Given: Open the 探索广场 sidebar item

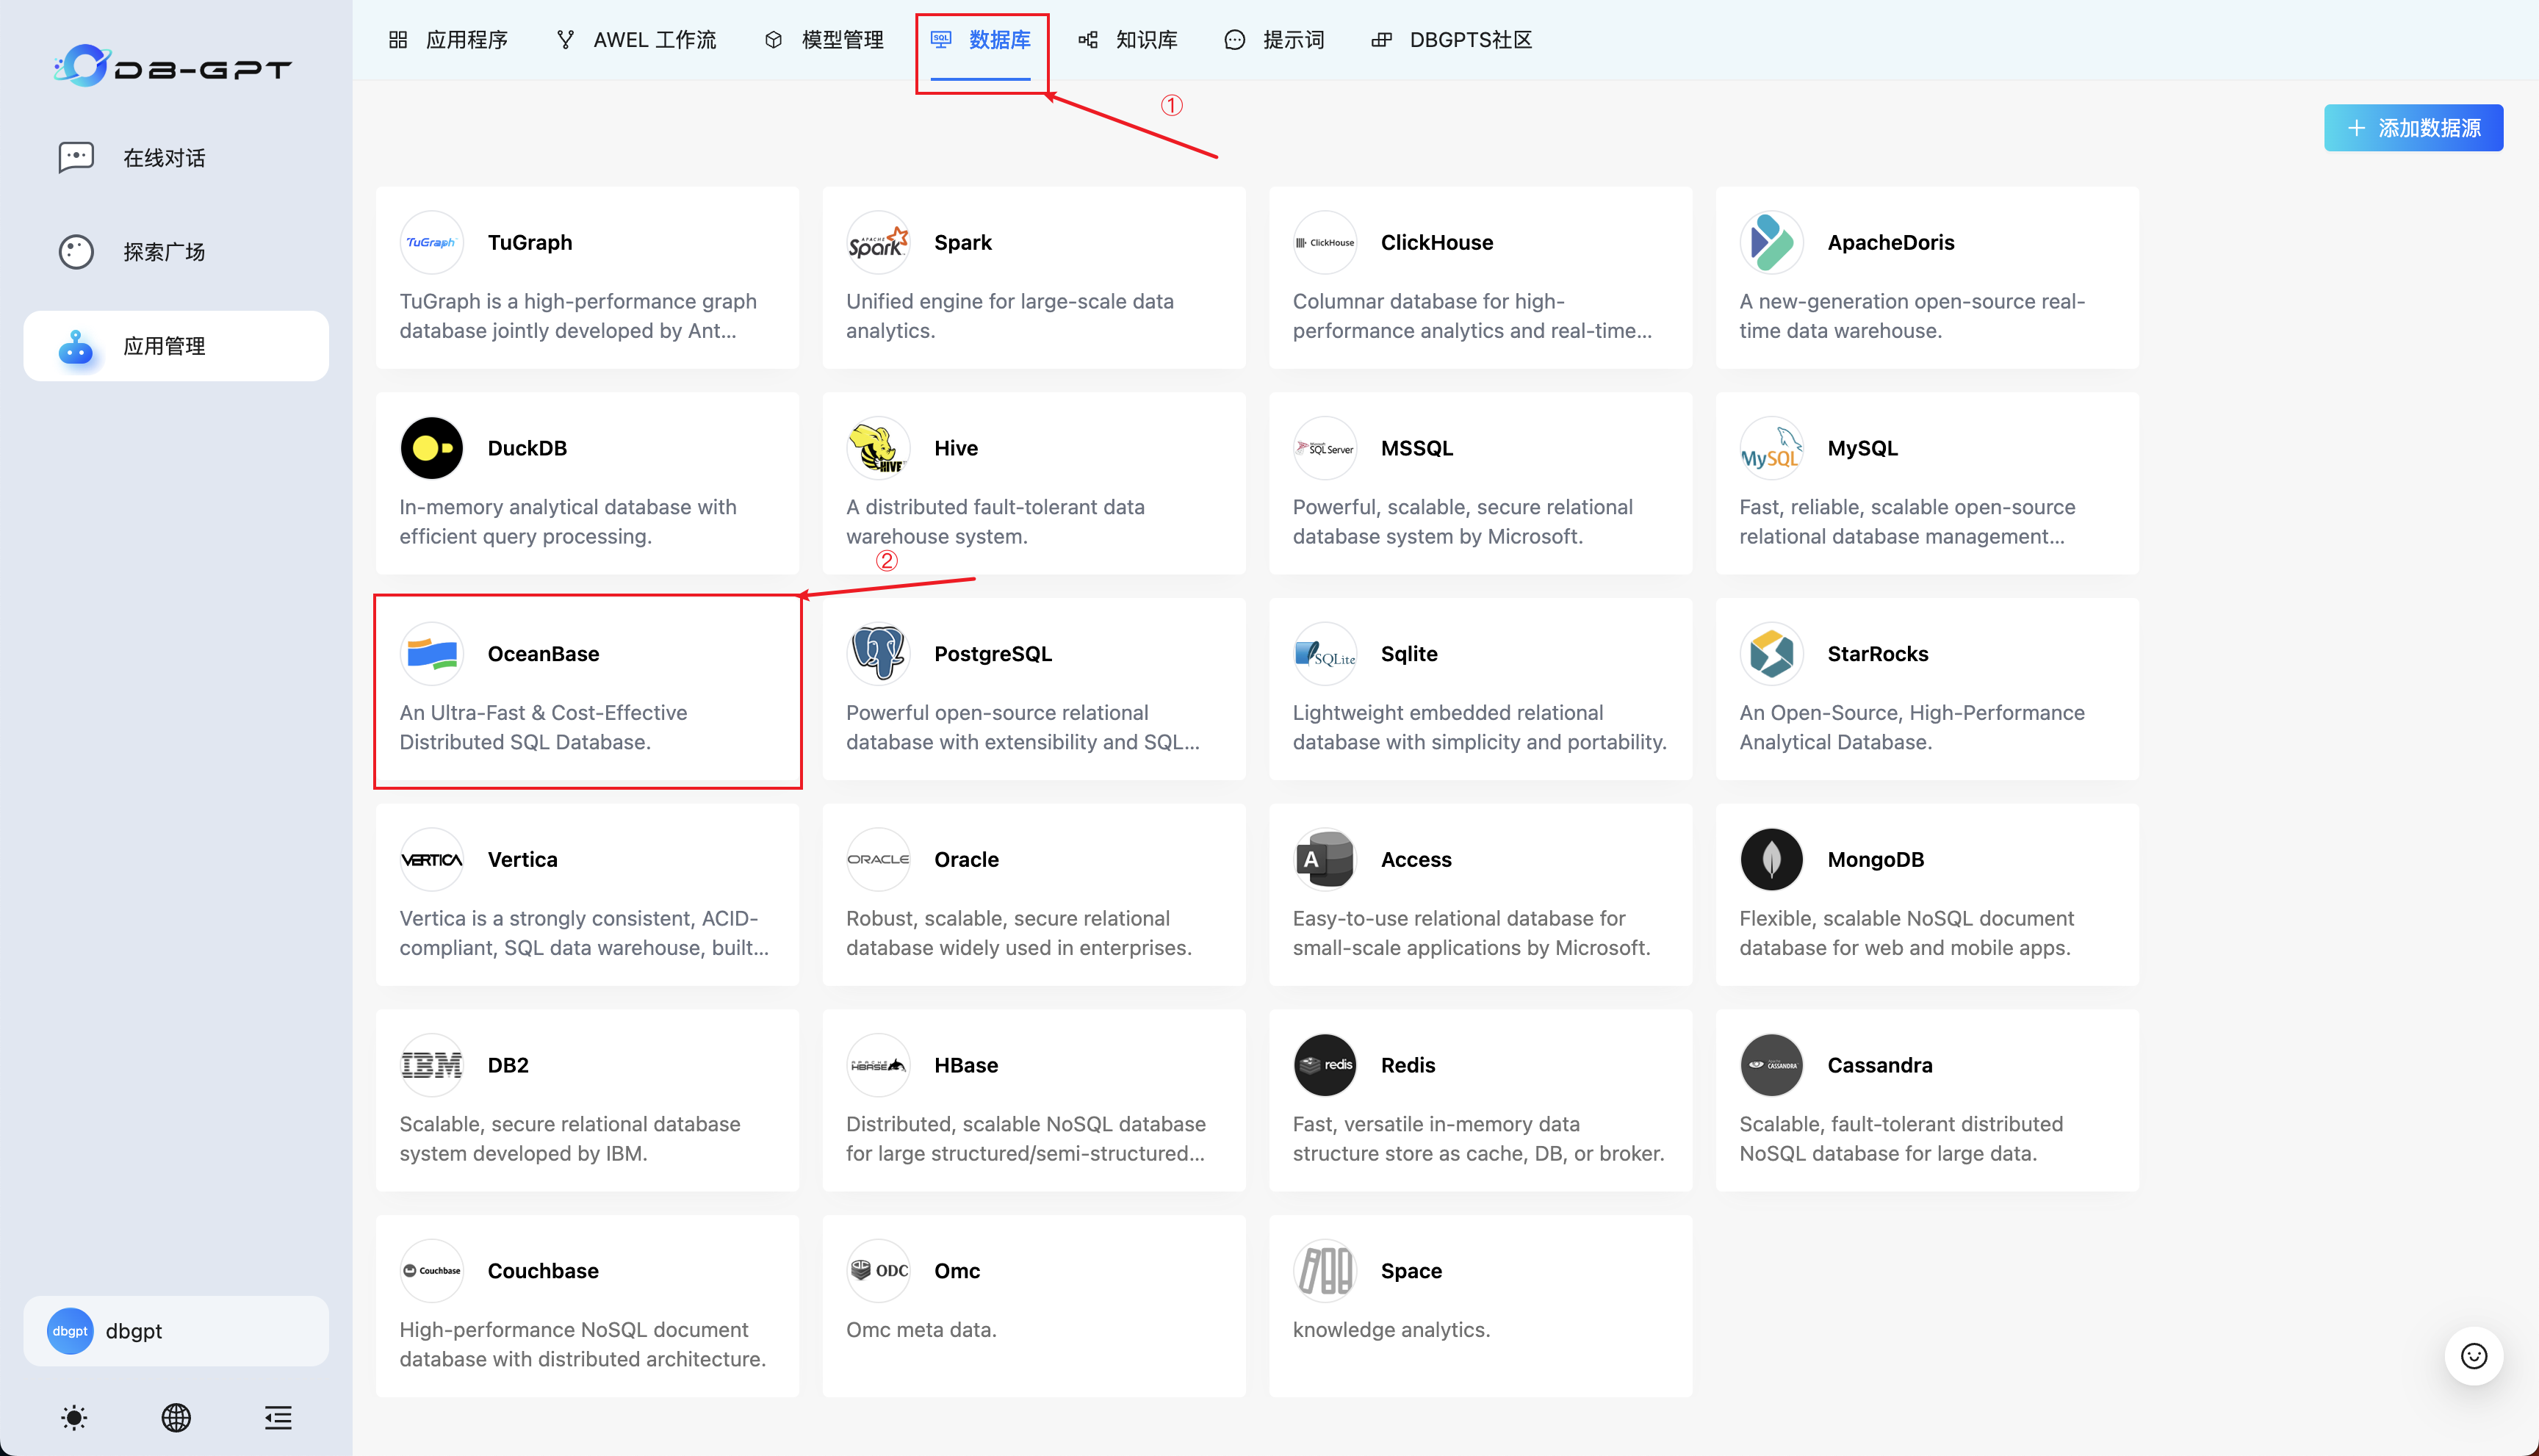Looking at the screenshot, I should [176, 252].
